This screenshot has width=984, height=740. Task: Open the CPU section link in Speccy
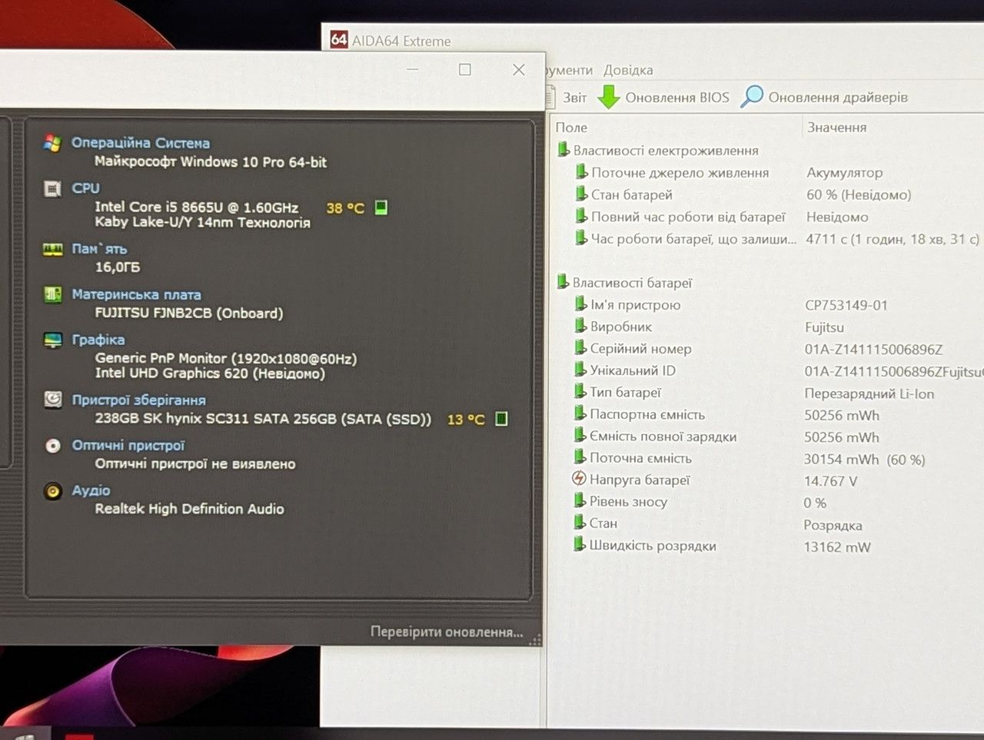point(86,188)
